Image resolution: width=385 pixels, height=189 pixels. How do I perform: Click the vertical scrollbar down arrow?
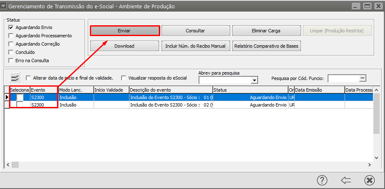coord(377,157)
